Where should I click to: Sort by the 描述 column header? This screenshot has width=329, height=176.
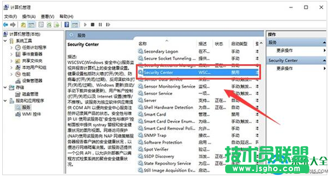pos(202,44)
